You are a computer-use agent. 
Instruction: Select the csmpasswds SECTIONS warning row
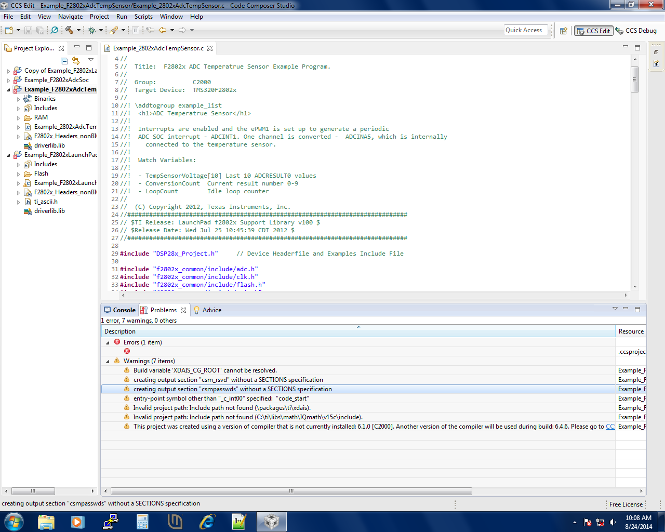[x=232, y=389]
